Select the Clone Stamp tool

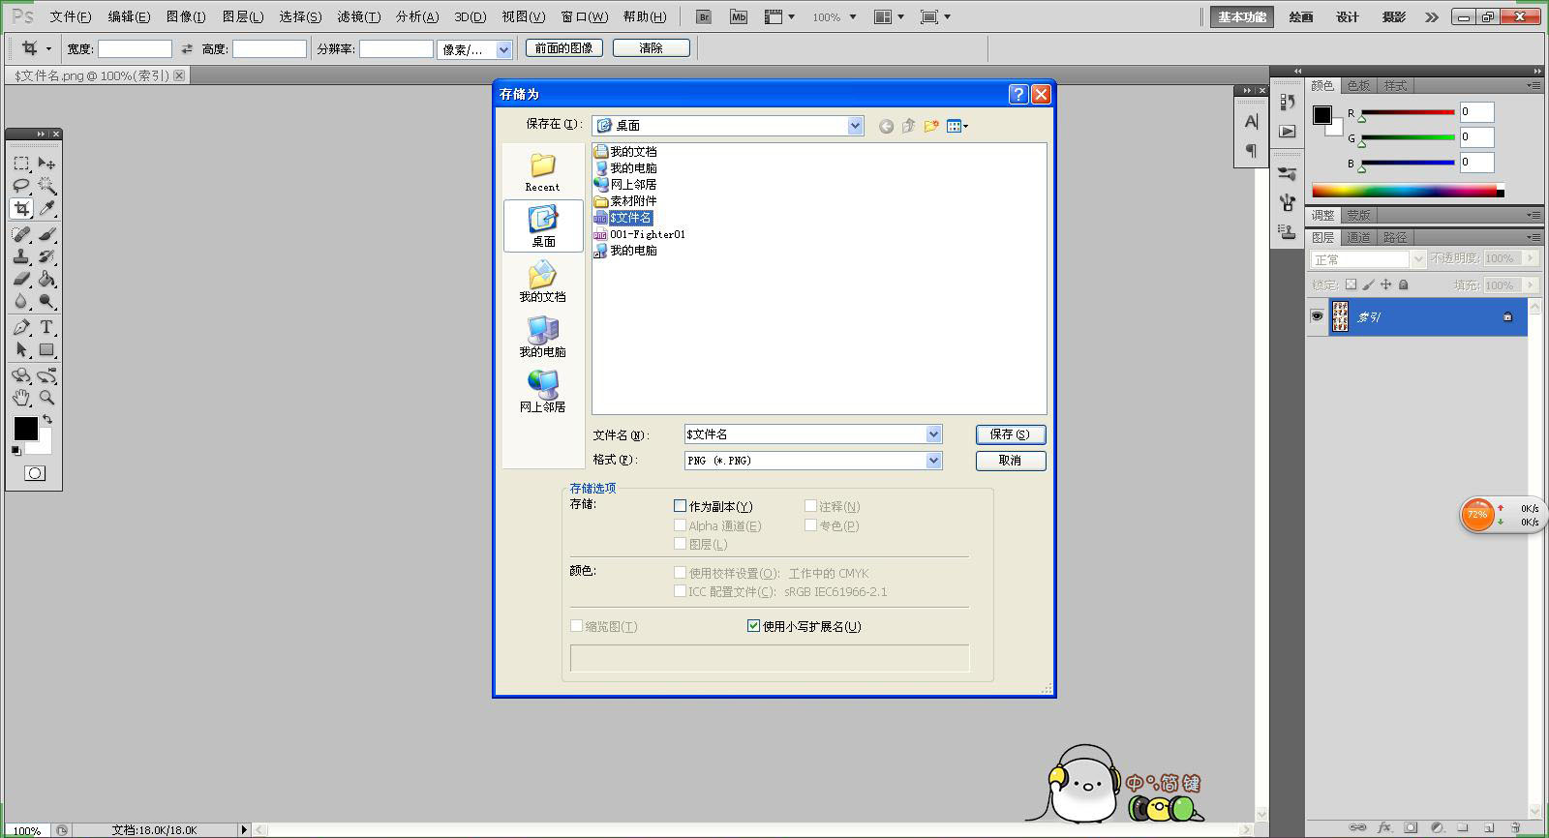tap(21, 256)
